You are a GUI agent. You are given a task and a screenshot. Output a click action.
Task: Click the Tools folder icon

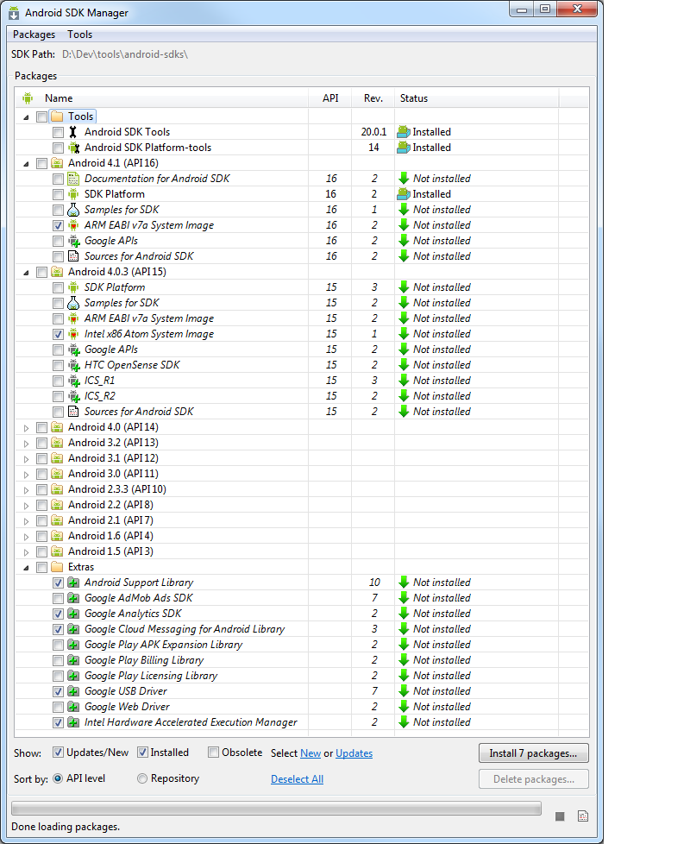pos(57,117)
